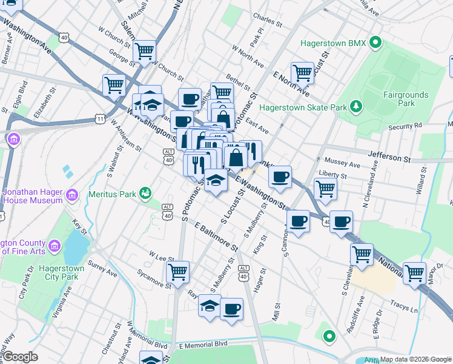The image size is (453, 364).
Task: Click the Hagerstown BMX pin
Action: [375, 43]
